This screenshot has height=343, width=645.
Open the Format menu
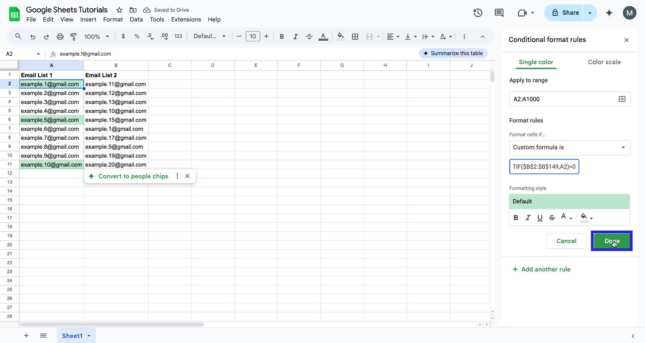113,19
